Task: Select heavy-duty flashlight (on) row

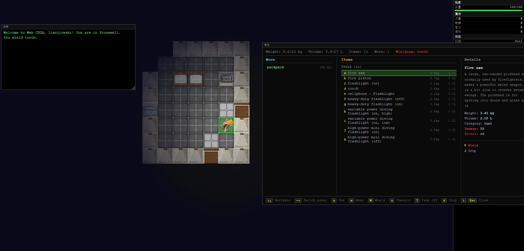Action: click(399, 104)
